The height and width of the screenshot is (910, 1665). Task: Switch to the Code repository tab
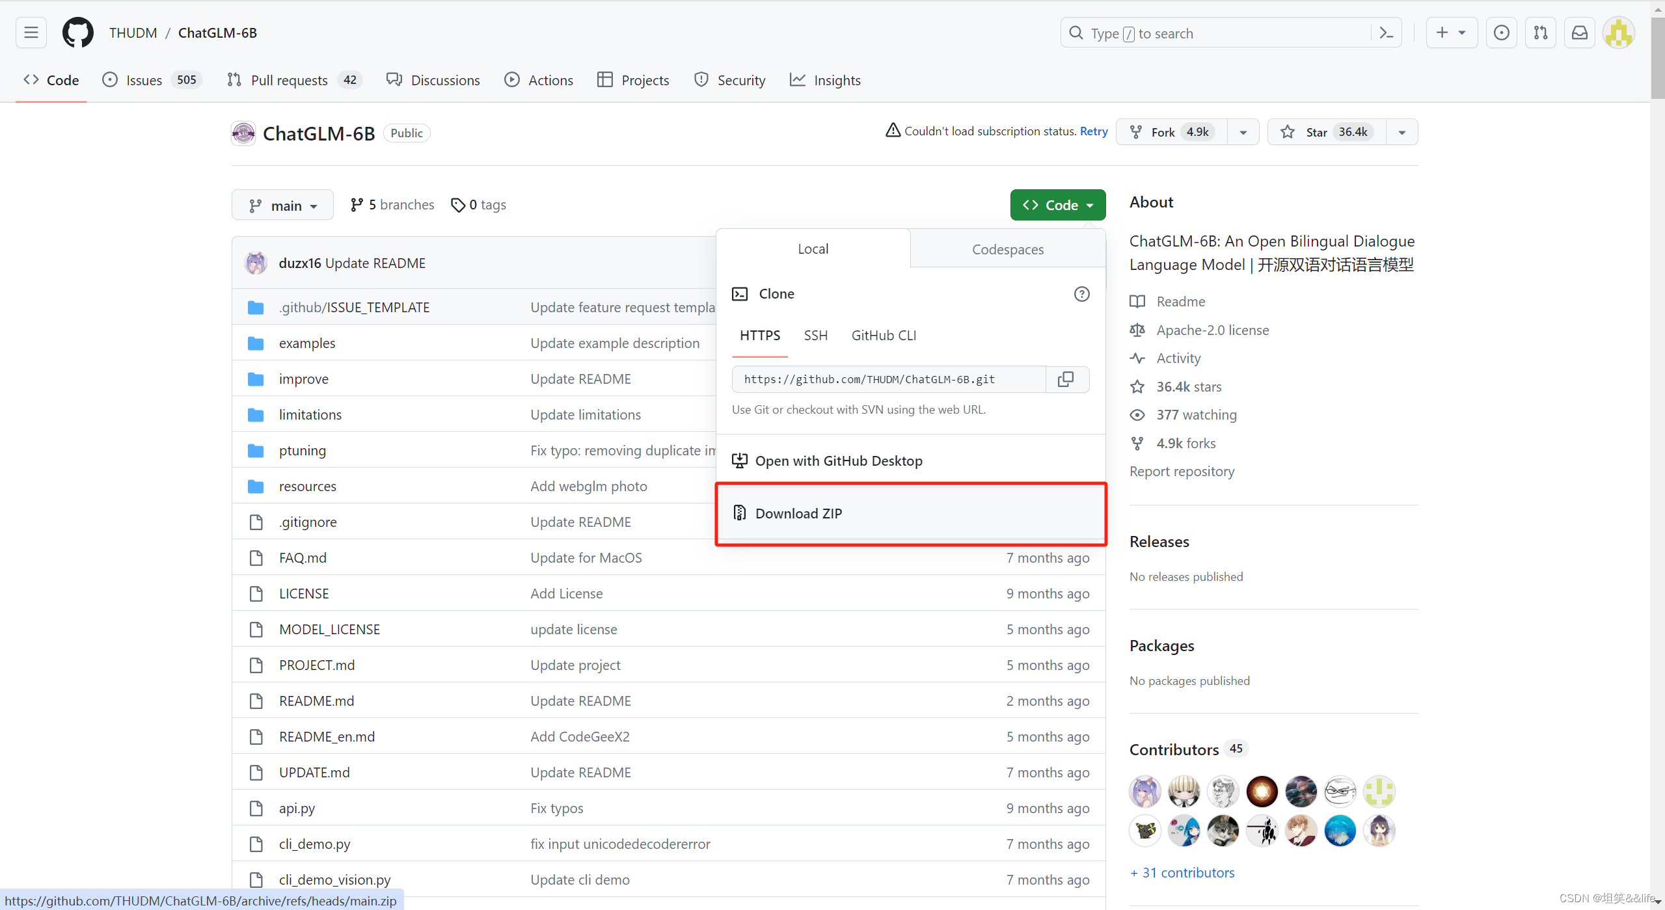coord(51,80)
